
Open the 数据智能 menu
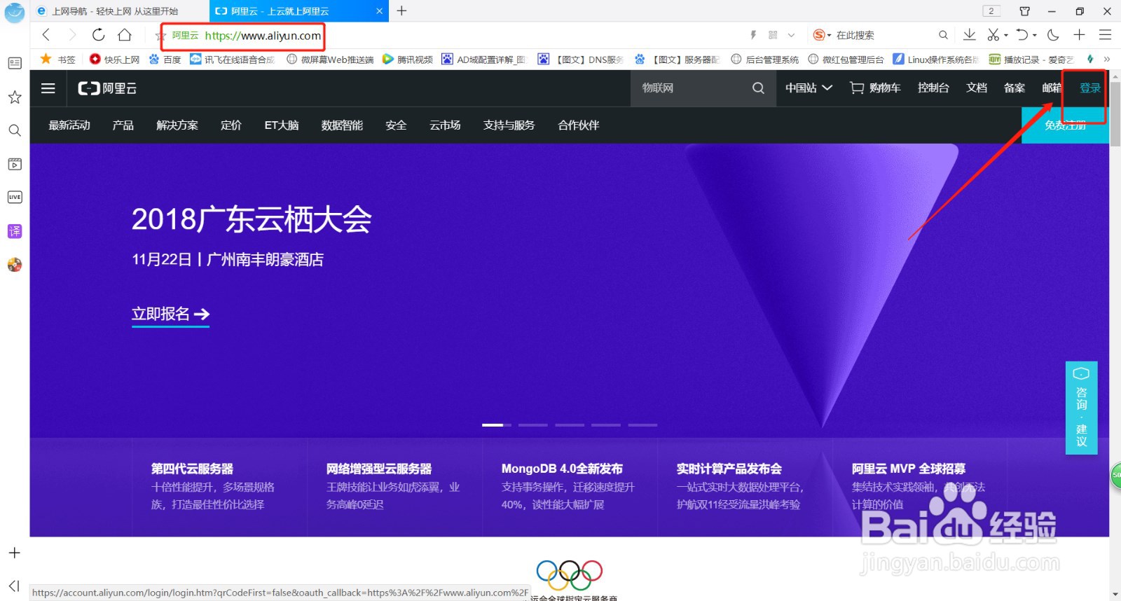click(x=342, y=125)
